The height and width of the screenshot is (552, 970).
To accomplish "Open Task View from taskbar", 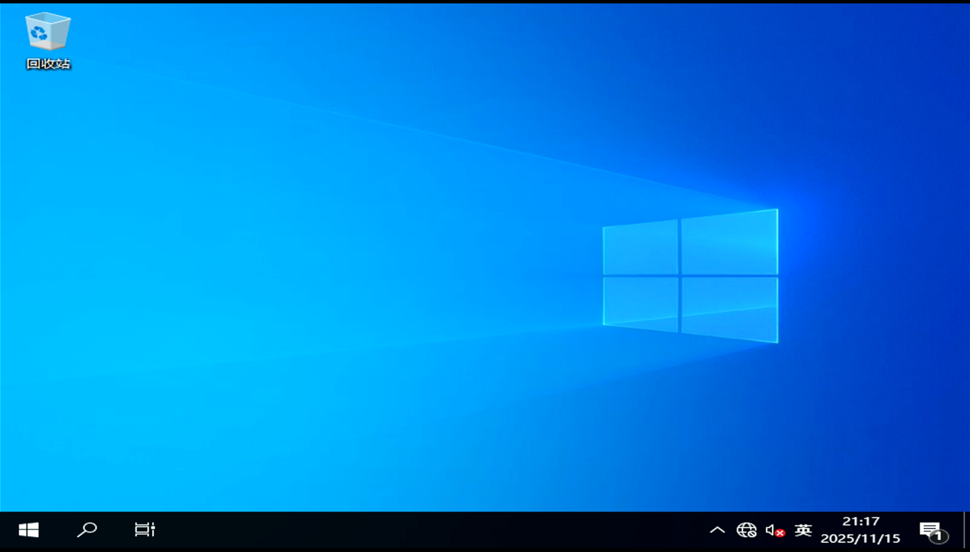I will [144, 530].
